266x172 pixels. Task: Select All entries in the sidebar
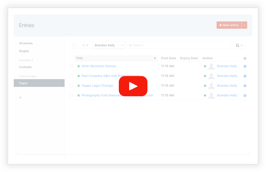tap(26, 43)
